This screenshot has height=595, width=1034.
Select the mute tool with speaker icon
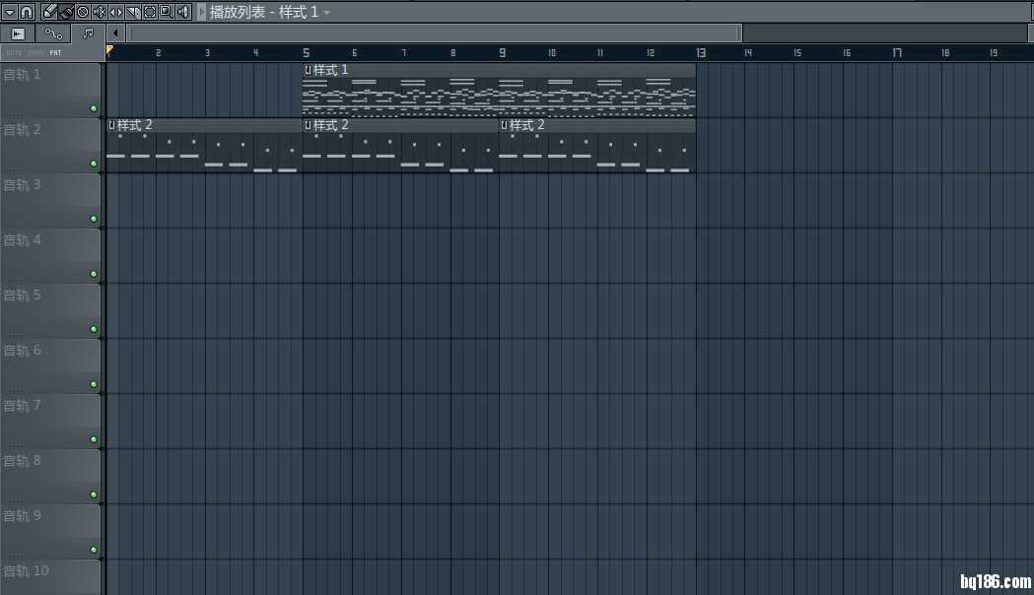[x=100, y=12]
